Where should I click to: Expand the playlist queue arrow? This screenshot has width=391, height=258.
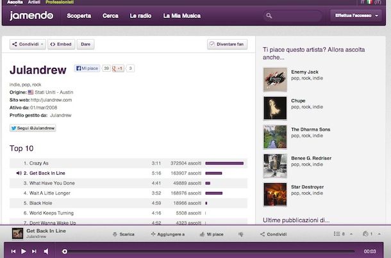(351, 234)
